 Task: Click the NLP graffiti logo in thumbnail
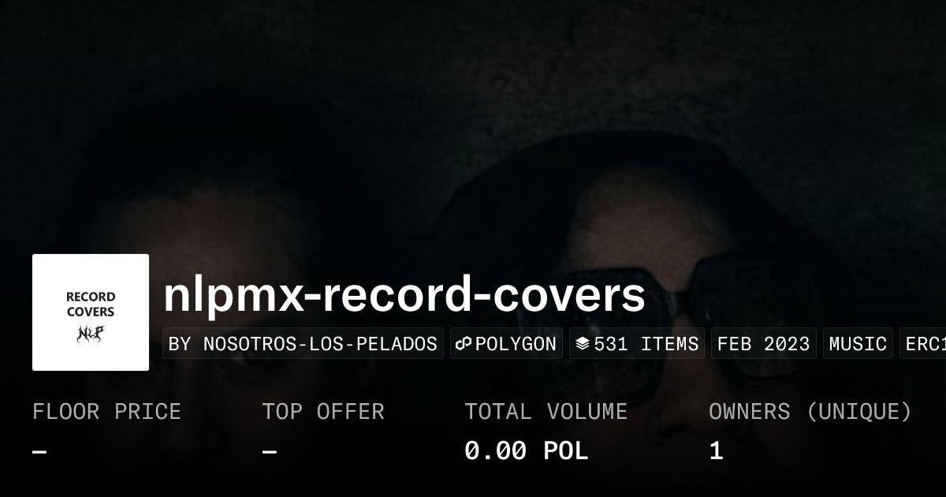point(91,334)
